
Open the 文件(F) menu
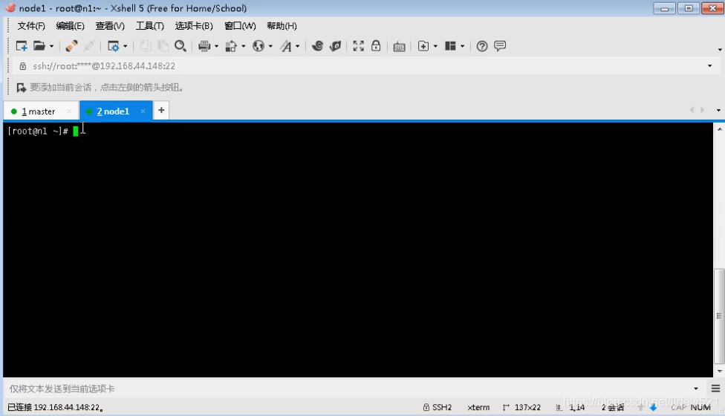click(x=31, y=26)
